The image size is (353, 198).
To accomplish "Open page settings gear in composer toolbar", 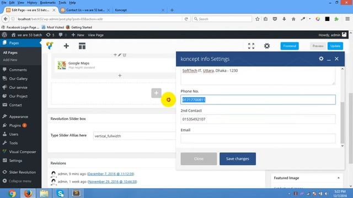I will tap(267, 46).
